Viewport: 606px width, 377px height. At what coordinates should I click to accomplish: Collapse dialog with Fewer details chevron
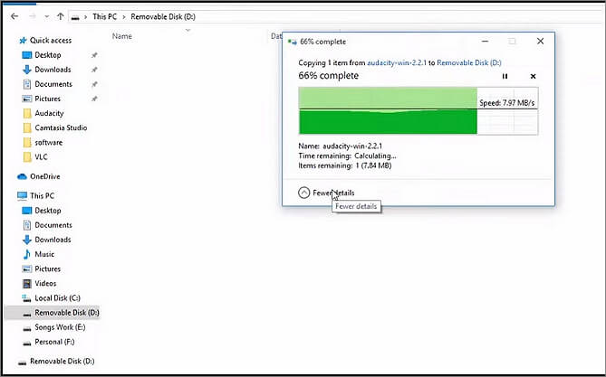point(303,193)
